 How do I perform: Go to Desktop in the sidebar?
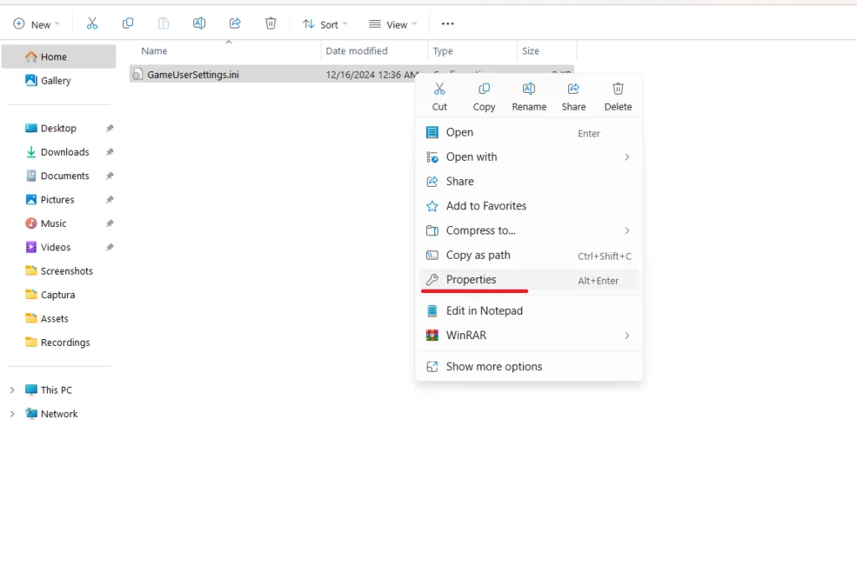pos(59,128)
